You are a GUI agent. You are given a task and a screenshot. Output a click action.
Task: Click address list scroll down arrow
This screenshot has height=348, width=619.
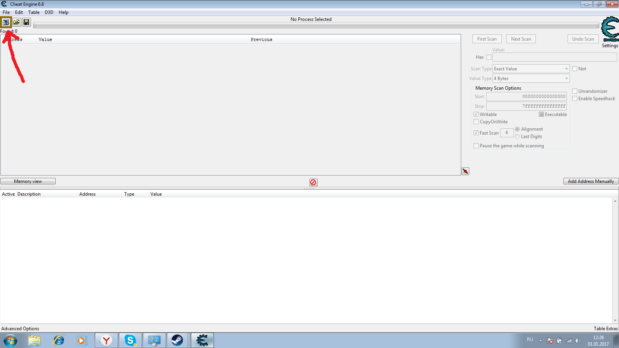pyautogui.click(x=615, y=321)
